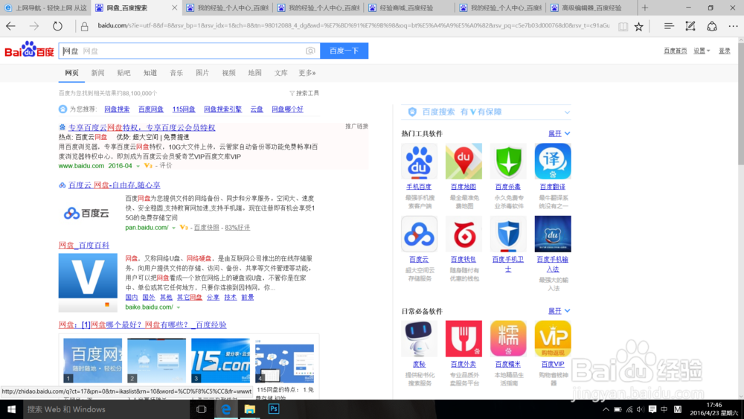Open the Edge share icon
The width and height of the screenshot is (744, 419).
pos(712,26)
